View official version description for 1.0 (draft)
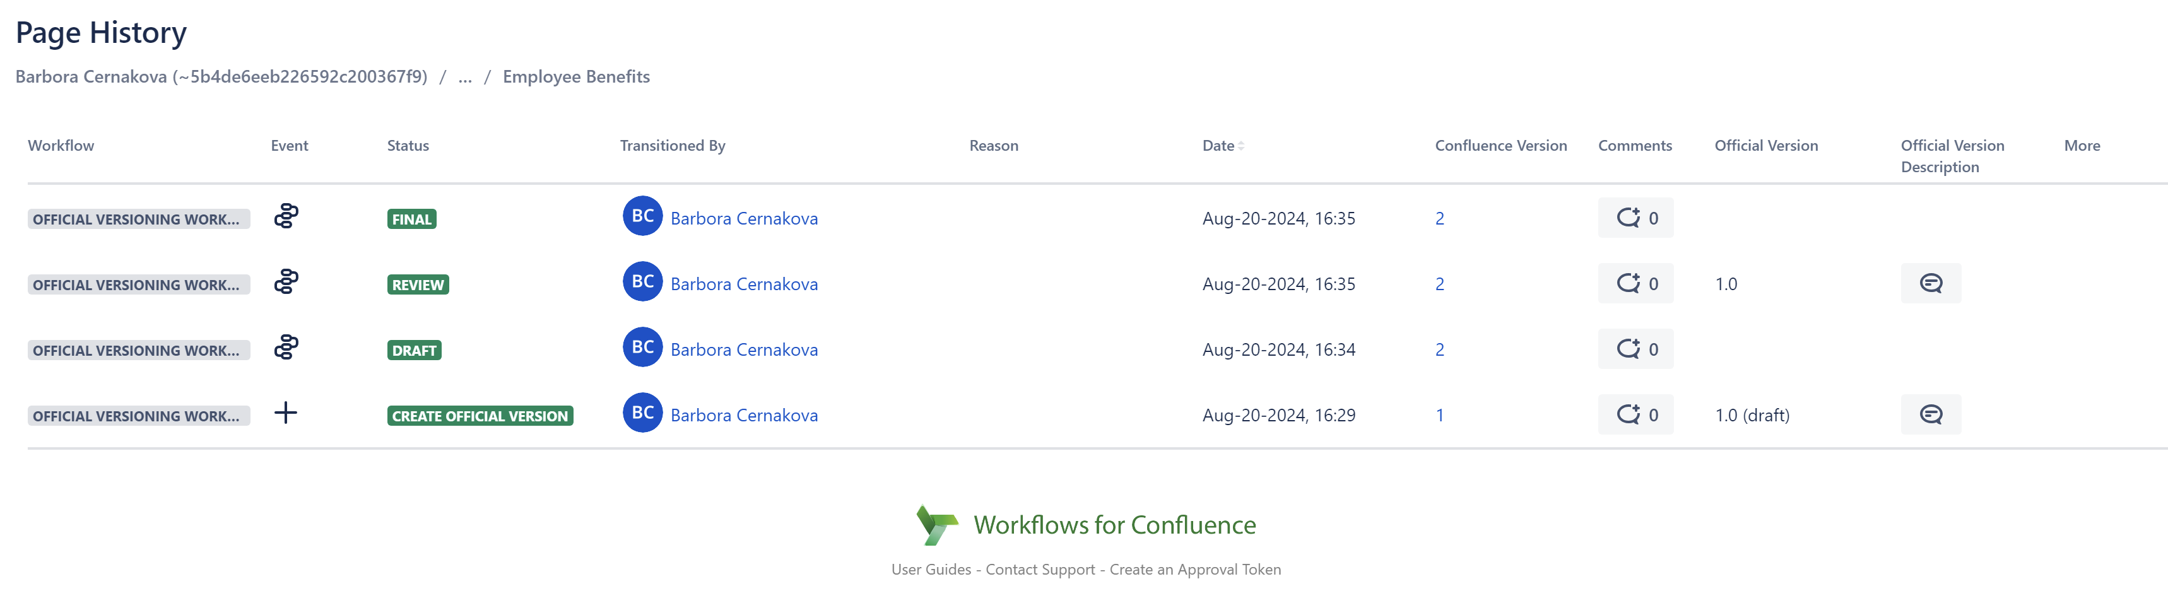2168x603 pixels. coord(1930,414)
